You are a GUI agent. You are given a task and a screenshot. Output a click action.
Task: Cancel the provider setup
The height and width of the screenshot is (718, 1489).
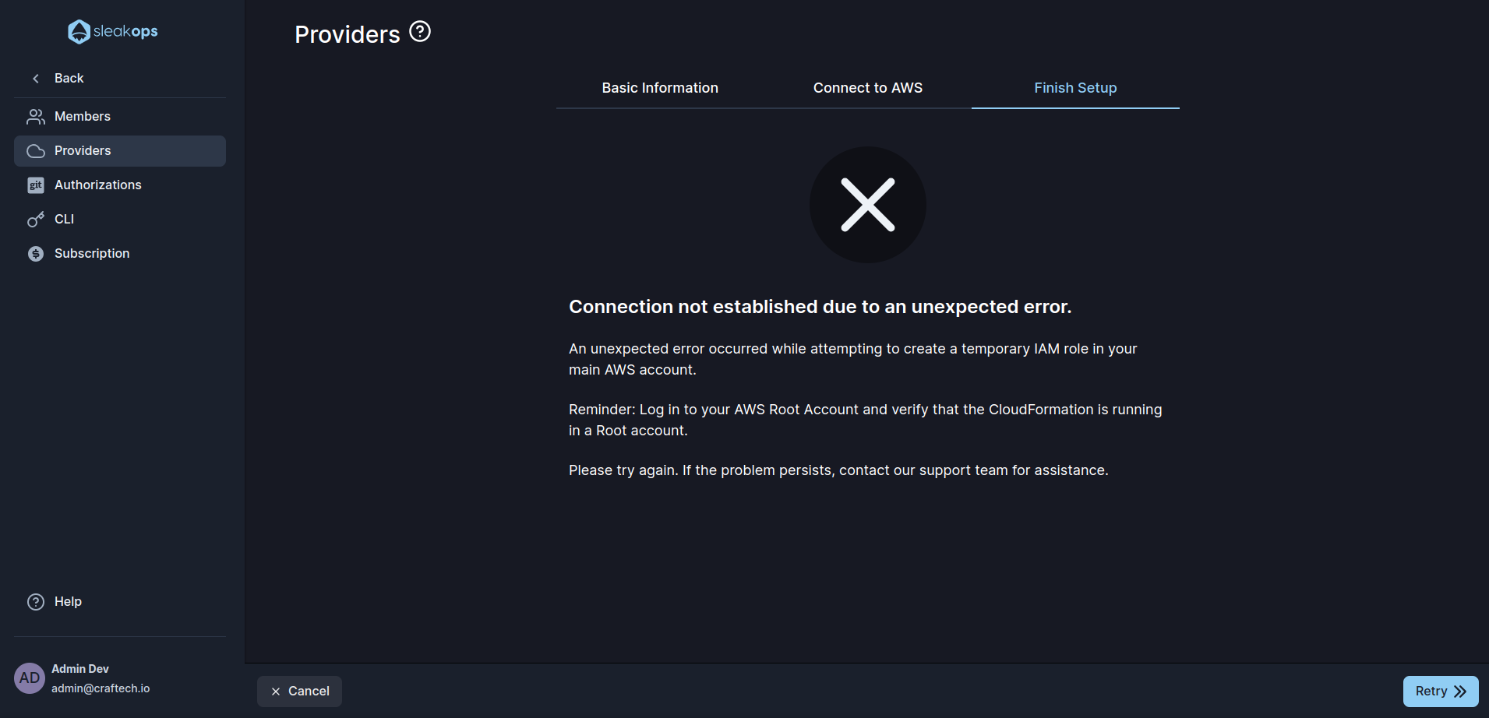click(x=299, y=692)
